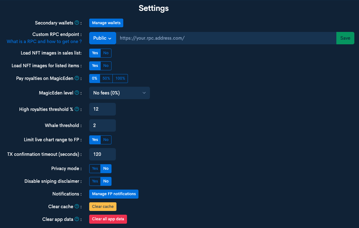Click help icon next to Secondary wallets

tap(77, 23)
